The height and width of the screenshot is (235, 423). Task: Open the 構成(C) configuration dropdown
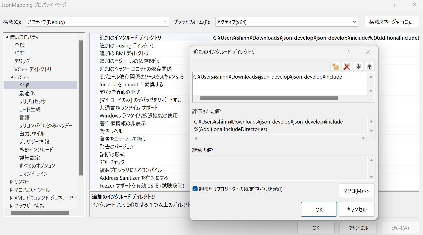(x=165, y=22)
